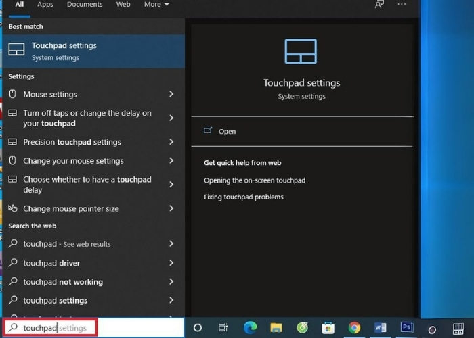Image resolution: width=474 pixels, height=338 pixels.
Task: Click the Task View taskbar icon
Action: point(223,328)
